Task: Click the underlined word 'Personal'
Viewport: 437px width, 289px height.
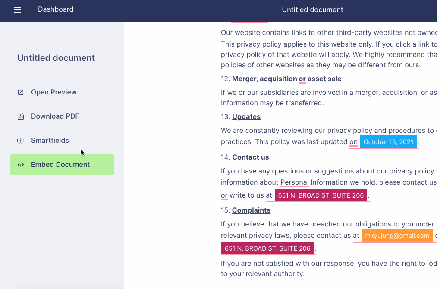Action: coord(294,182)
